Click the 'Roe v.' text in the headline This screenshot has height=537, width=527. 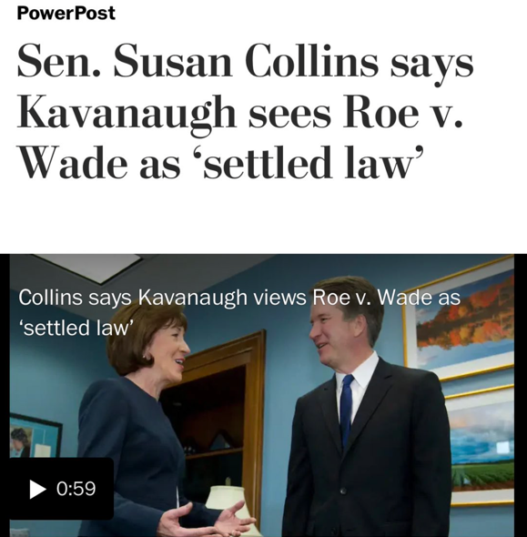pos(403,111)
